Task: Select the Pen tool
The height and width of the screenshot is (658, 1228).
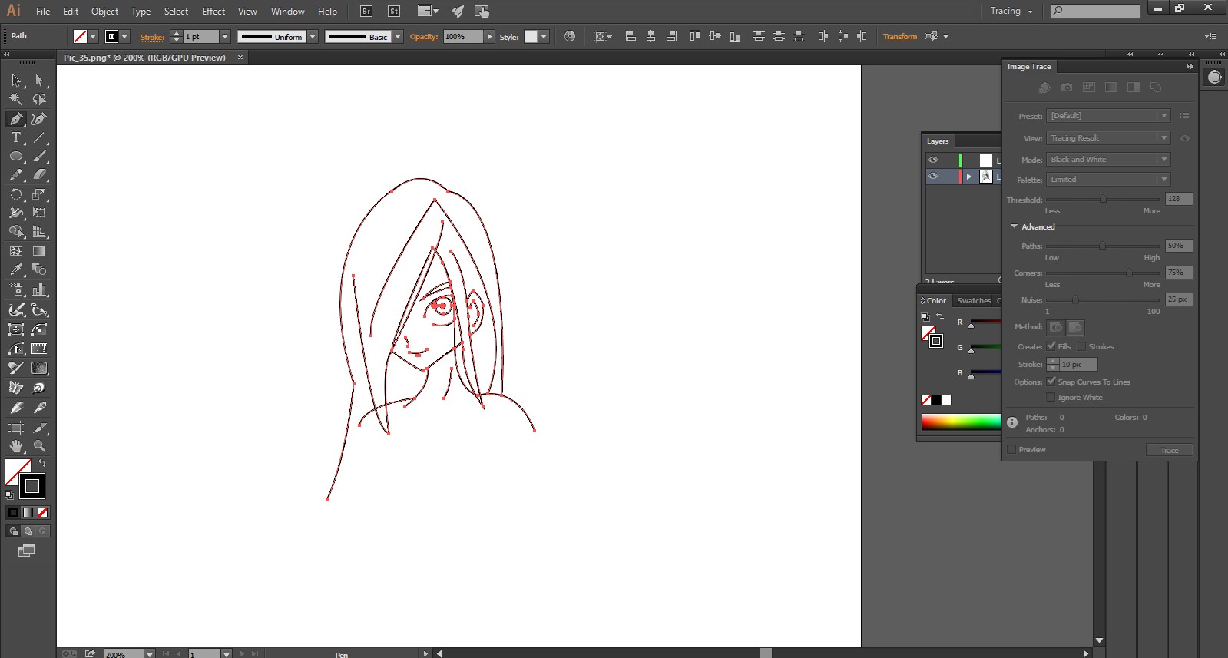Action: [16, 118]
